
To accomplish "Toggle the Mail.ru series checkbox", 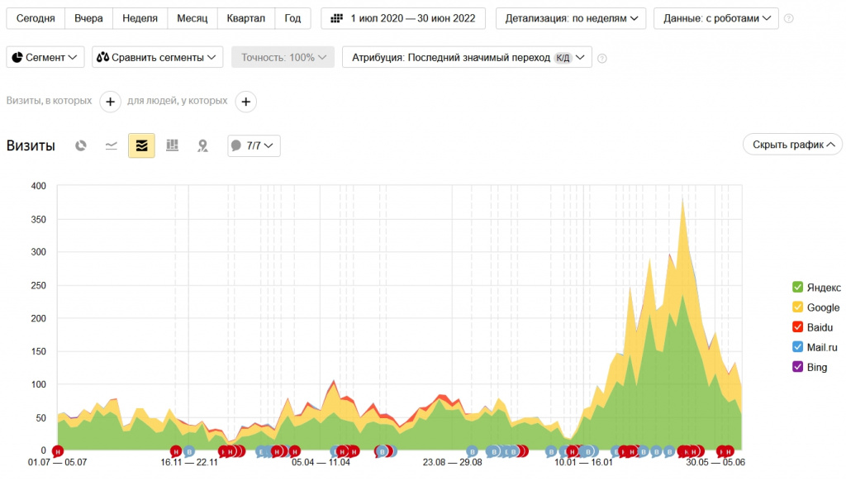I will point(797,347).
